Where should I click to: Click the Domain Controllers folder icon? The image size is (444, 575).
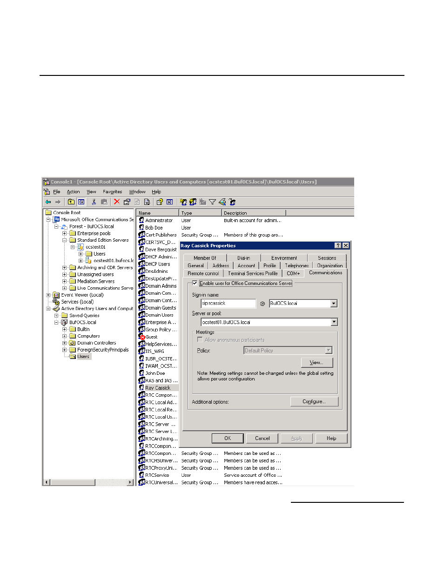pos(72,343)
